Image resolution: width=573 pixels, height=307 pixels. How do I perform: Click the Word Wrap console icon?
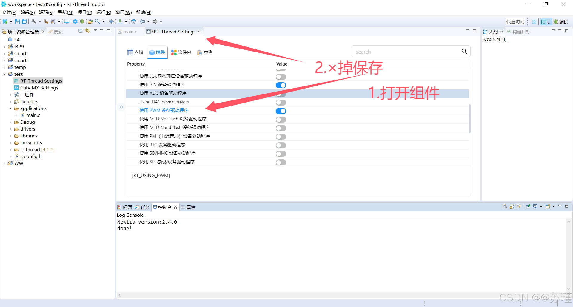point(519,206)
